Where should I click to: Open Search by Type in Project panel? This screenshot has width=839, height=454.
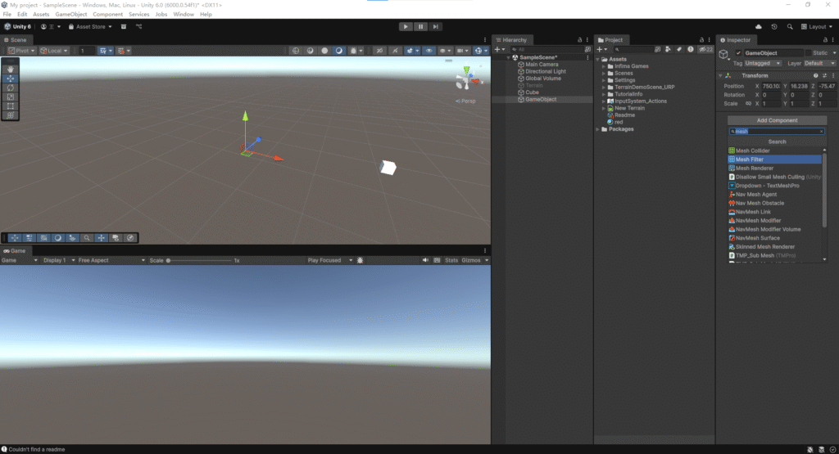(668, 49)
